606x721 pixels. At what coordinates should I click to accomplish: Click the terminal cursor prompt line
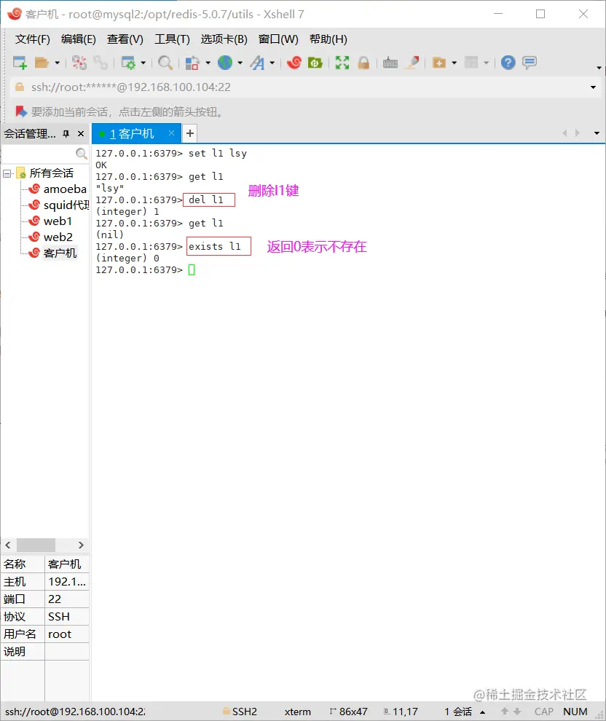pyautogui.click(x=145, y=270)
